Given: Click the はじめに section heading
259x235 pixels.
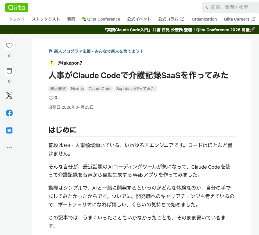Looking at the screenshot, I should tap(62, 130).
